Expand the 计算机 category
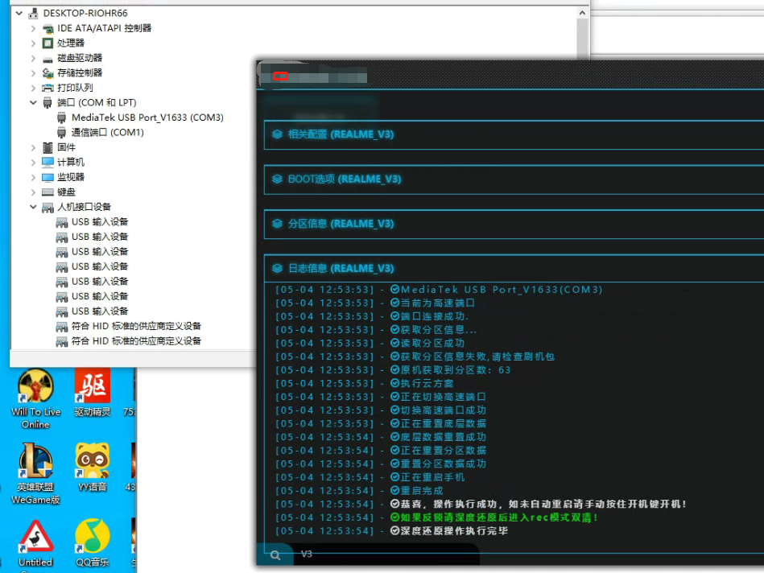Screen dimensions: 764x573 [x=33, y=163]
